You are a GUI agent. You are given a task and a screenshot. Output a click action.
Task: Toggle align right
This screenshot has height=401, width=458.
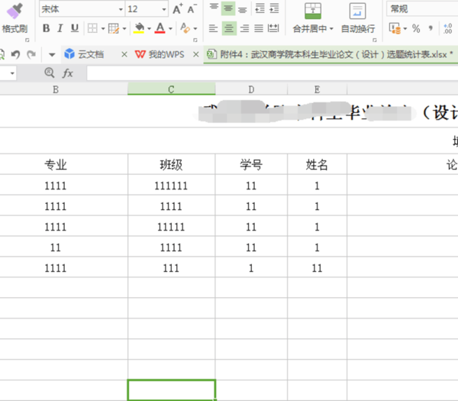point(244,28)
